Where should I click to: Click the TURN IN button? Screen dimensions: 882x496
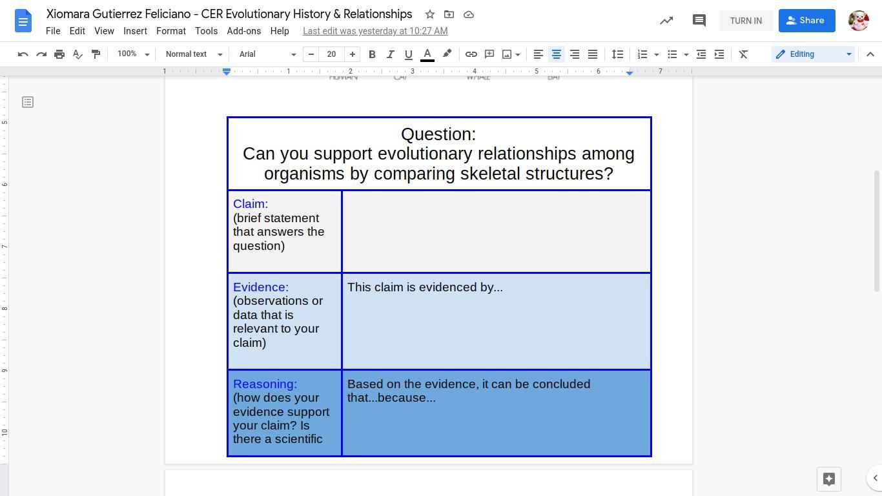point(746,21)
